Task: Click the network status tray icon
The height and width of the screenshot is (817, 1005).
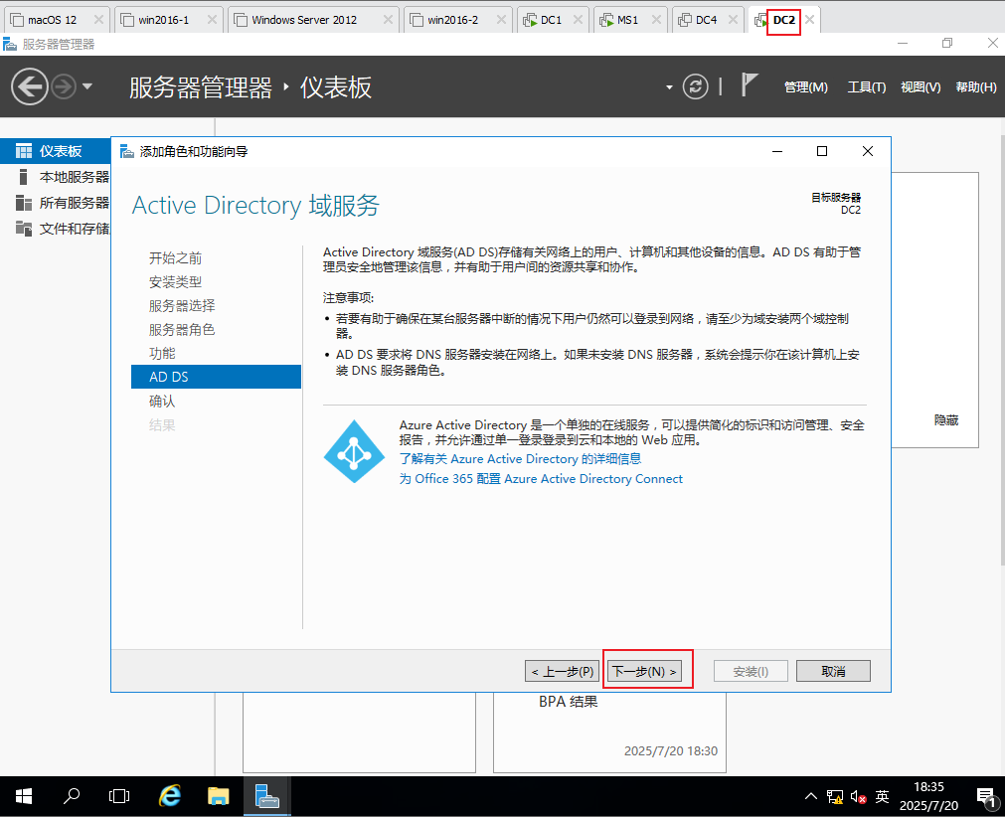Action: point(834,796)
